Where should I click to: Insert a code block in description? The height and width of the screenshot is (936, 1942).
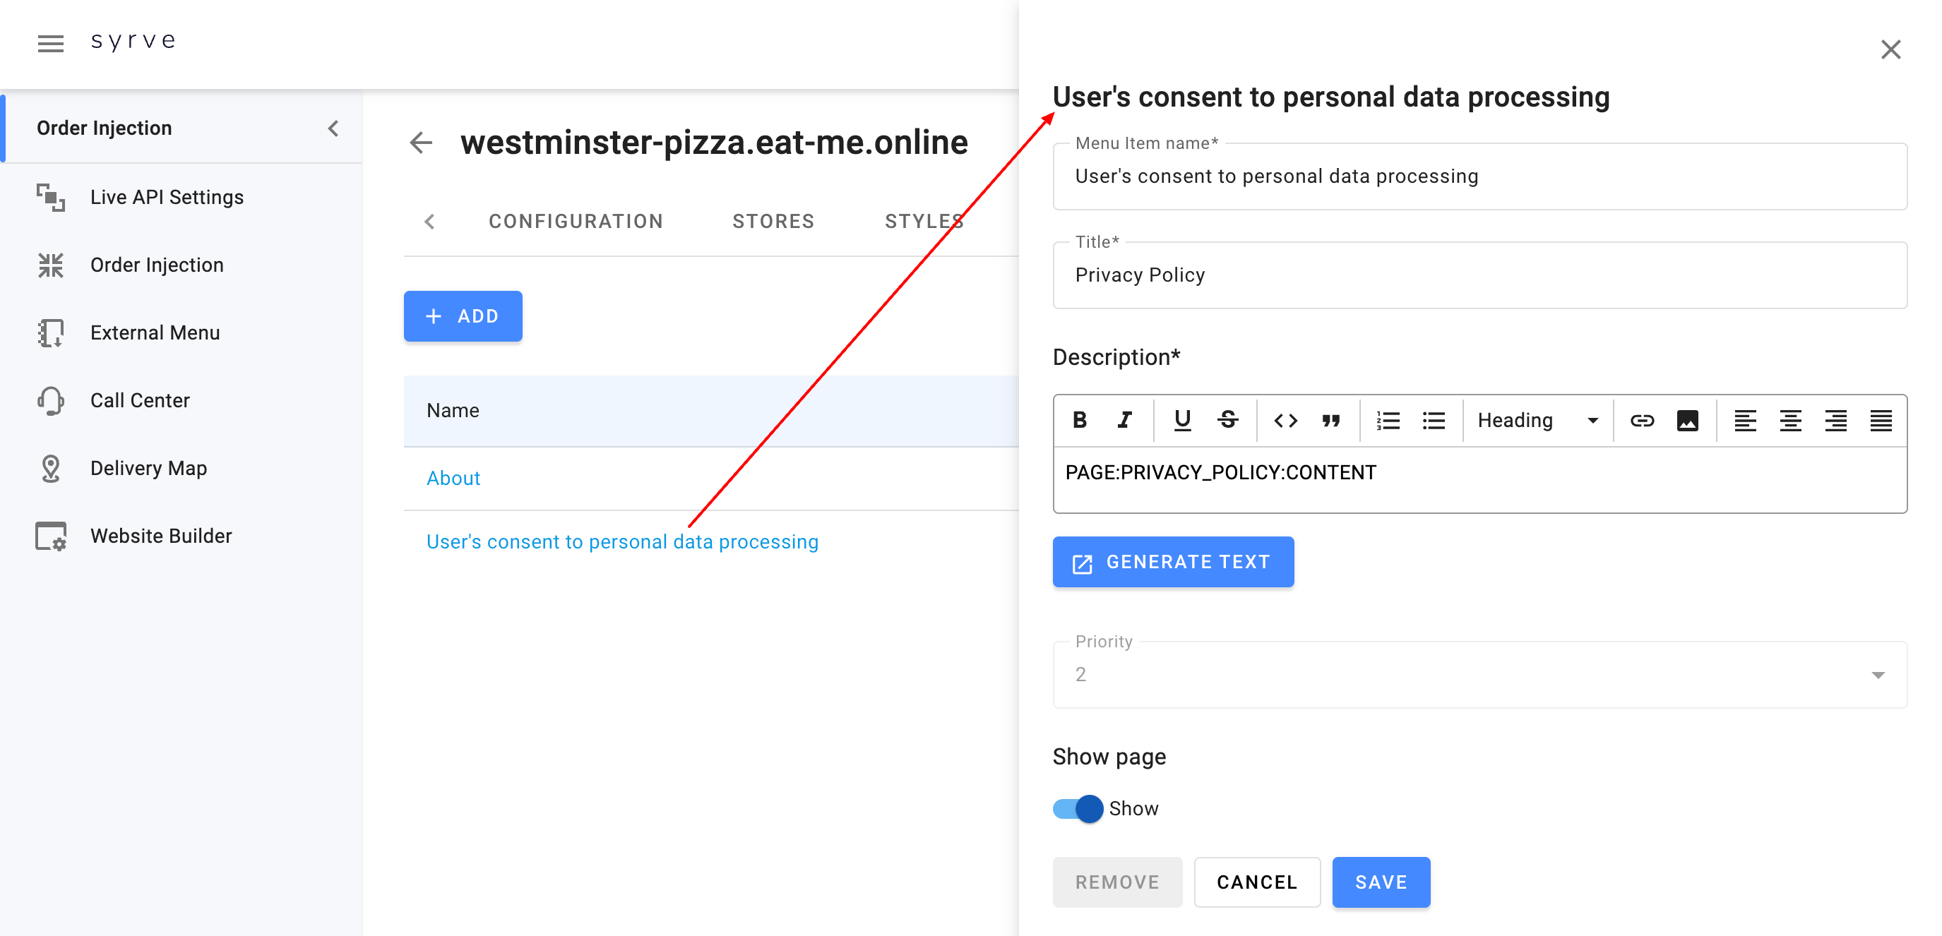[x=1285, y=420]
